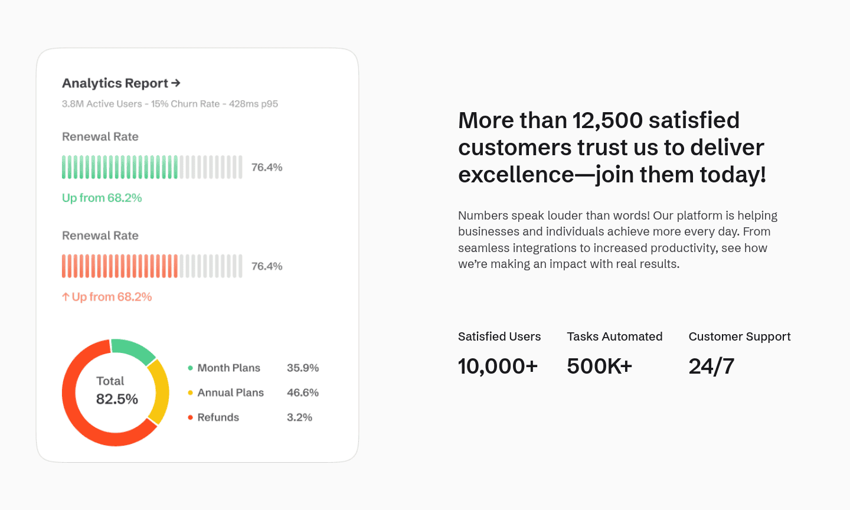Click the Month Plans legend label
Image resolution: width=850 pixels, height=510 pixels.
coord(228,368)
